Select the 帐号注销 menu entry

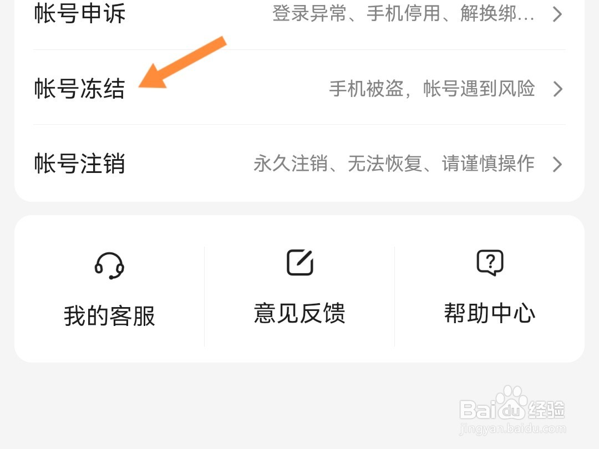coord(299,163)
